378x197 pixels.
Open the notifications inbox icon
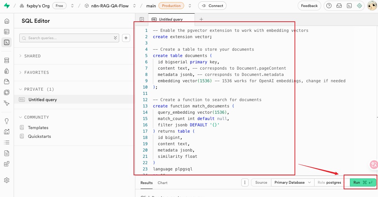(339, 6)
